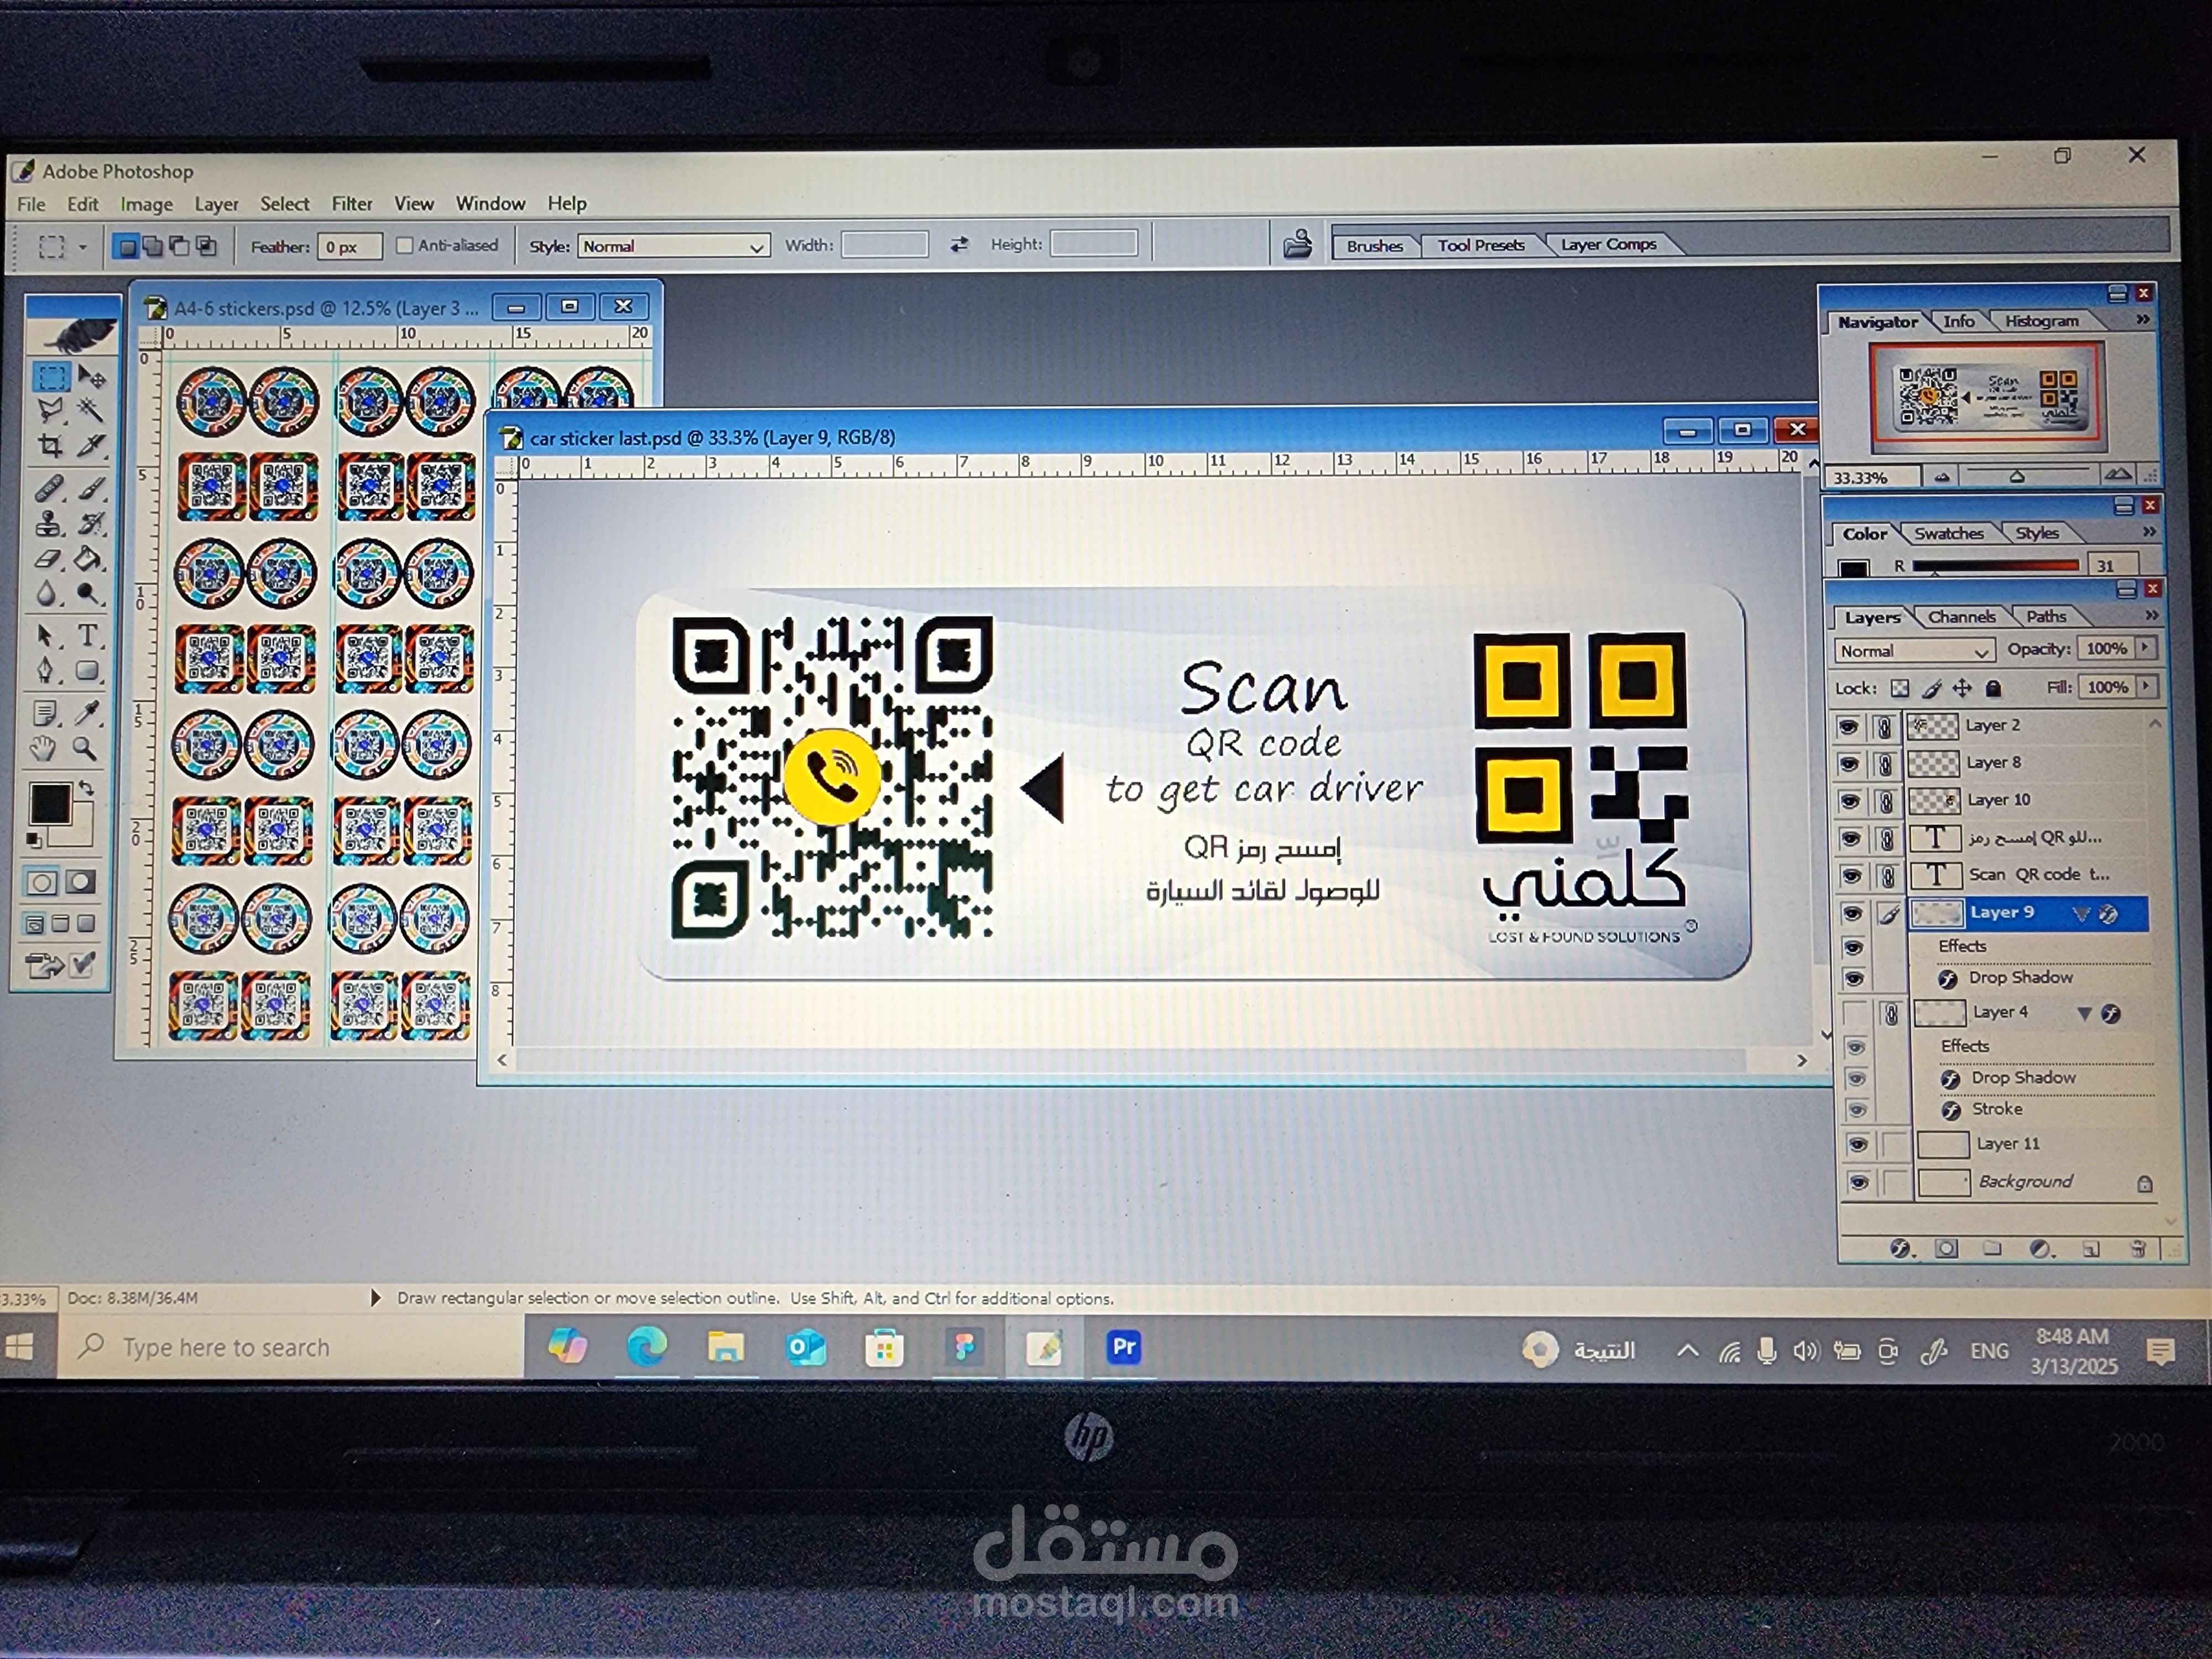Select the Type tool
The height and width of the screenshot is (1659, 2212).
pos(89,635)
